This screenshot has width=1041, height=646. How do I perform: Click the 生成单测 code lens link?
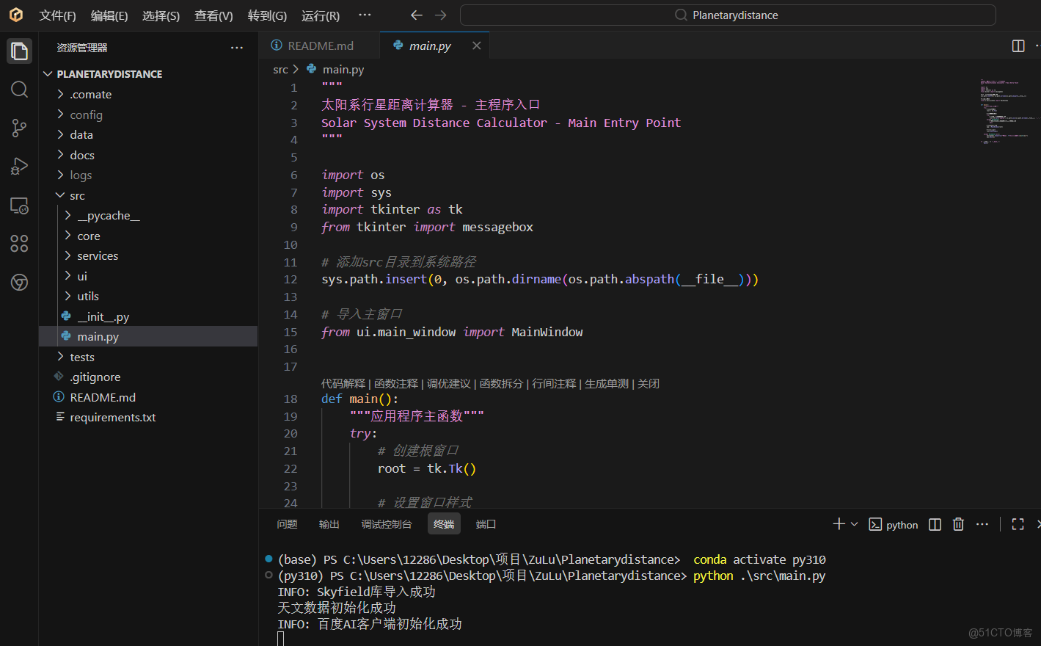click(x=606, y=383)
